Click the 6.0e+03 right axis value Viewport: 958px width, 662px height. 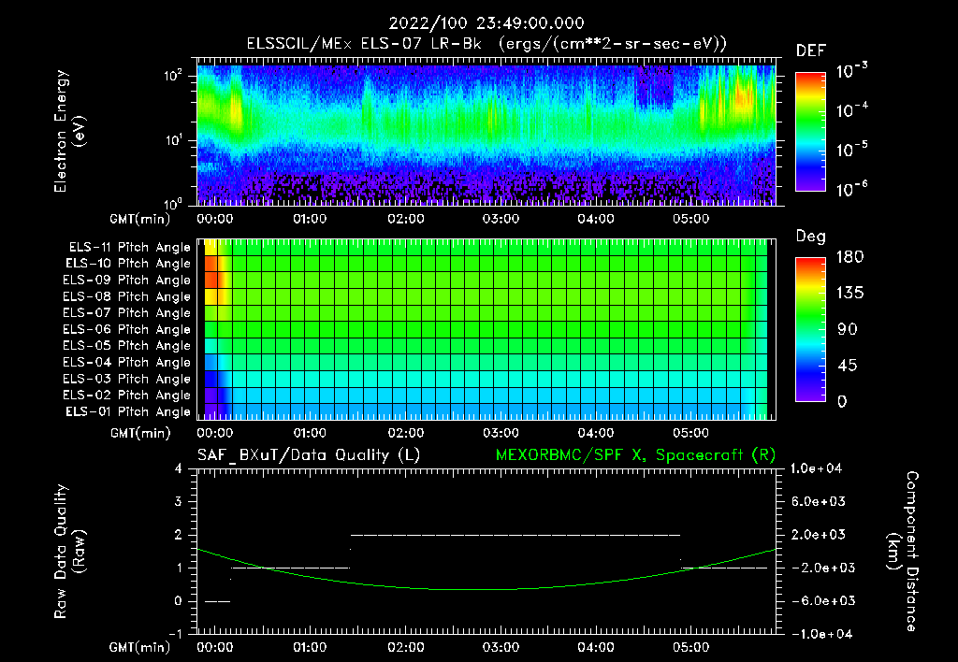pos(818,501)
